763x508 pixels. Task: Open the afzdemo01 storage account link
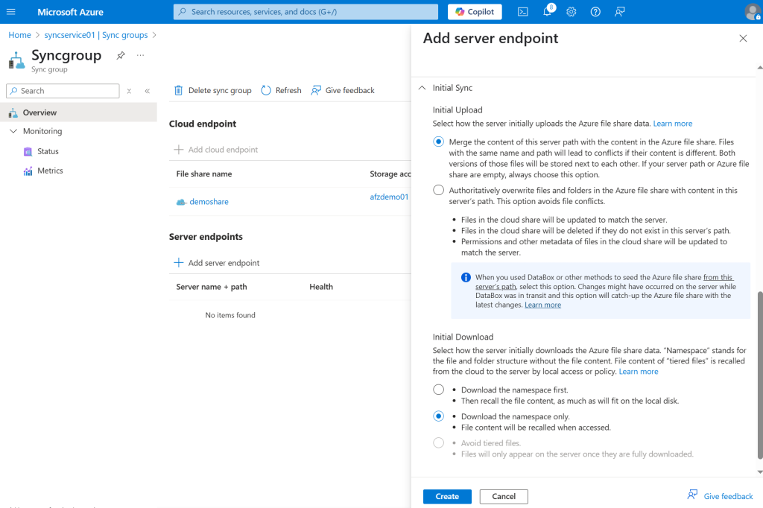click(389, 197)
